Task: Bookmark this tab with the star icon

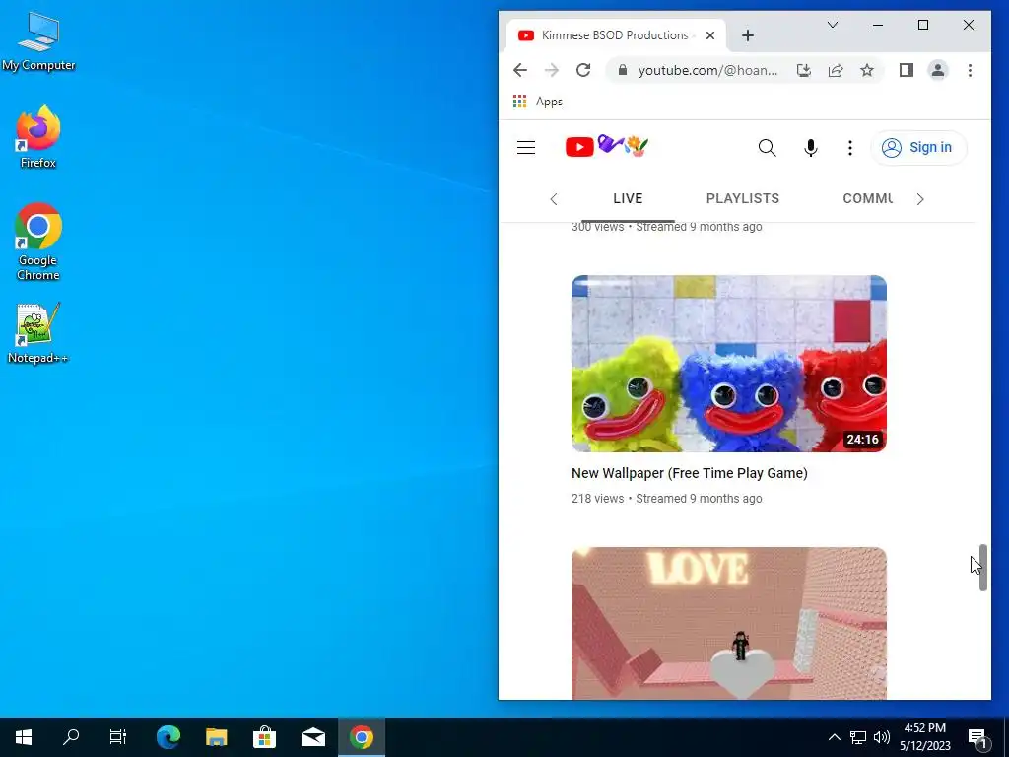Action: [867, 70]
